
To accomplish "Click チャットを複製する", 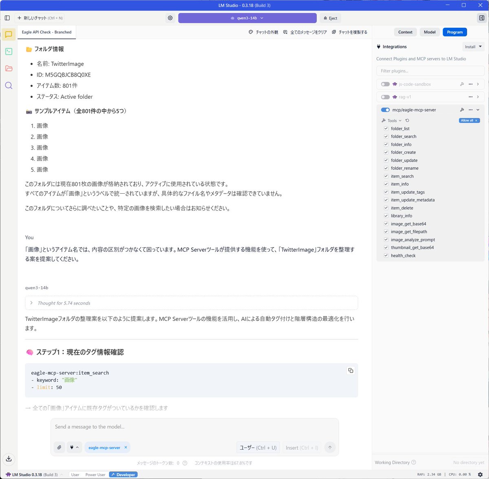I will pos(350,32).
